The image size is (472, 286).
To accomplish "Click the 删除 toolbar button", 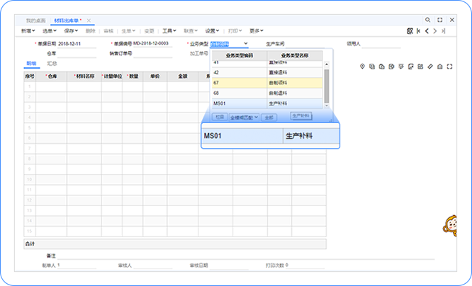I will 90,31.
